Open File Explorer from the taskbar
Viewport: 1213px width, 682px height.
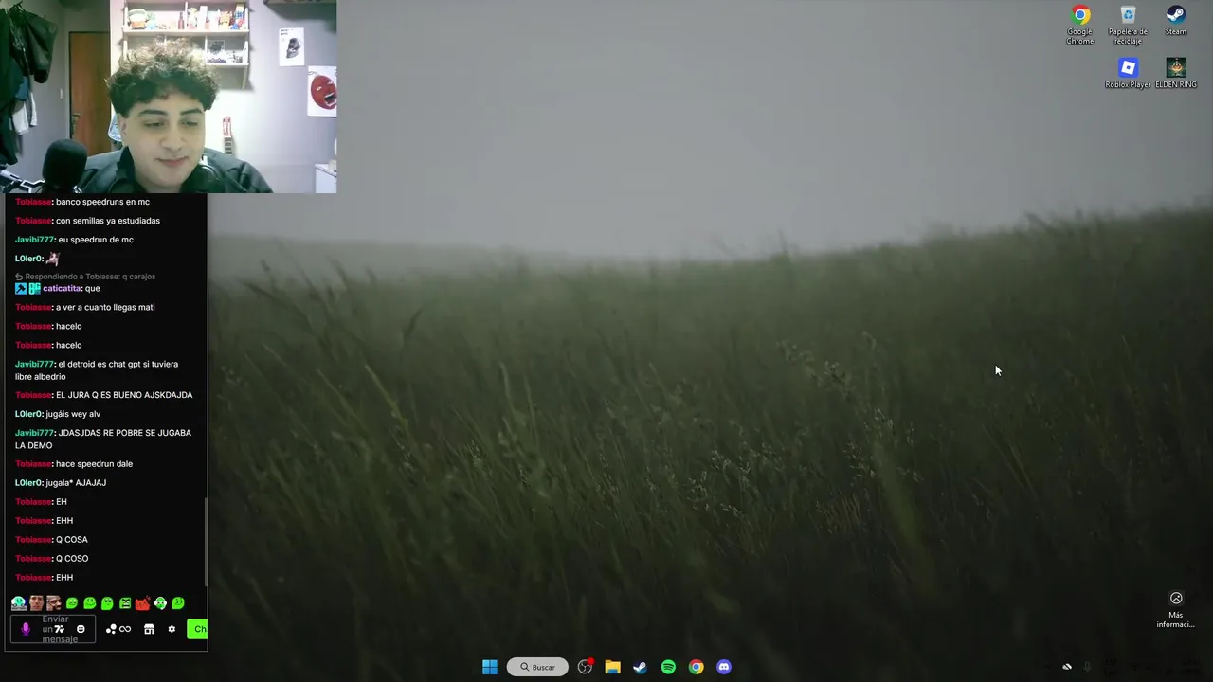point(613,667)
